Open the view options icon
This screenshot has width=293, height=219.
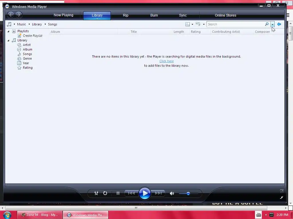pos(198,24)
